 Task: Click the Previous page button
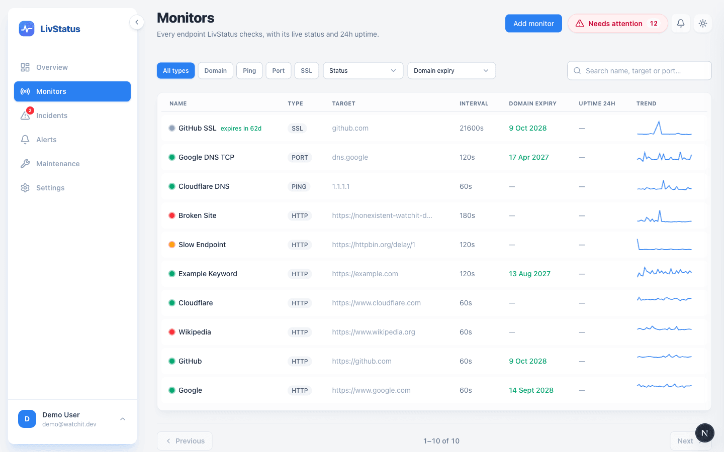(185, 441)
